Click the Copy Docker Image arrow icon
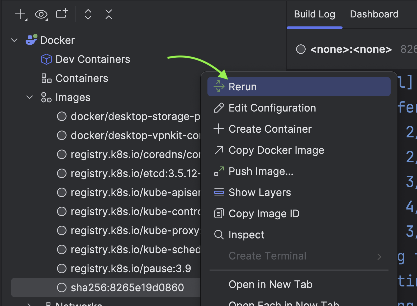The width and height of the screenshot is (417, 306). tap(219, 150)
